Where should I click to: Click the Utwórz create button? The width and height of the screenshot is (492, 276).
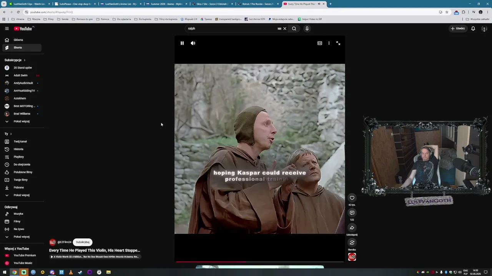tap(458, 28)
